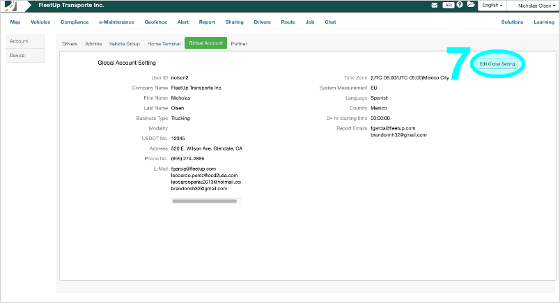
Task: Click System Measurement value EU
Action: point(374,88)
